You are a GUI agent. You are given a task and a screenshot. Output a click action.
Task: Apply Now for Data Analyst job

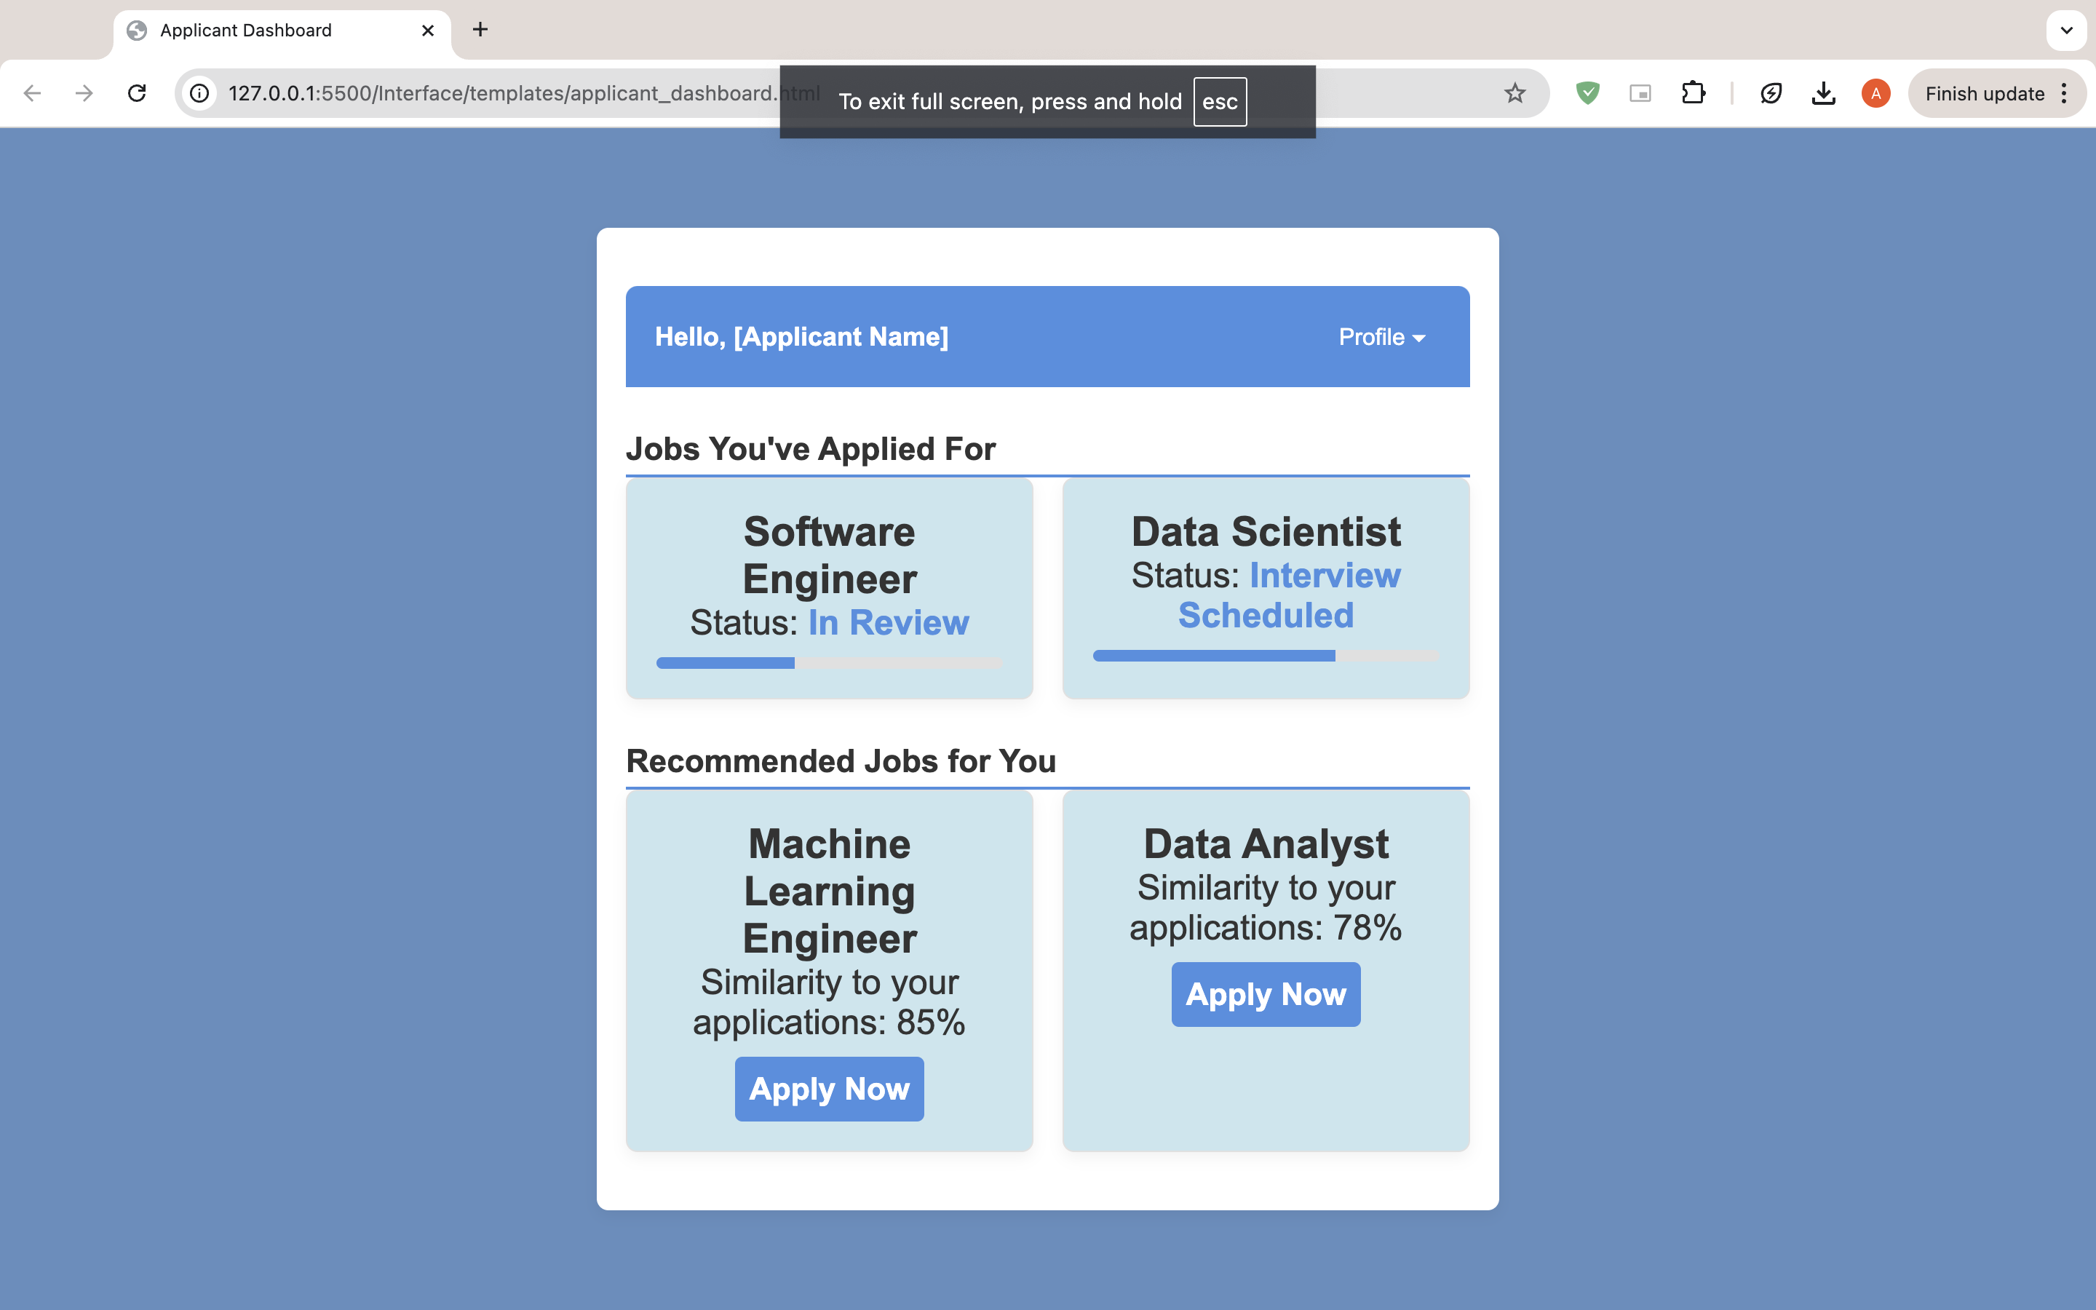[1266, 995]
